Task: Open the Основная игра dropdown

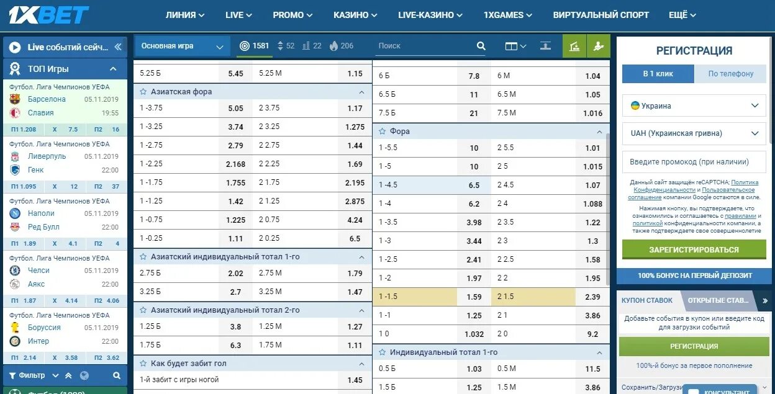Action: pyautogui.click(x=182, y=46)
